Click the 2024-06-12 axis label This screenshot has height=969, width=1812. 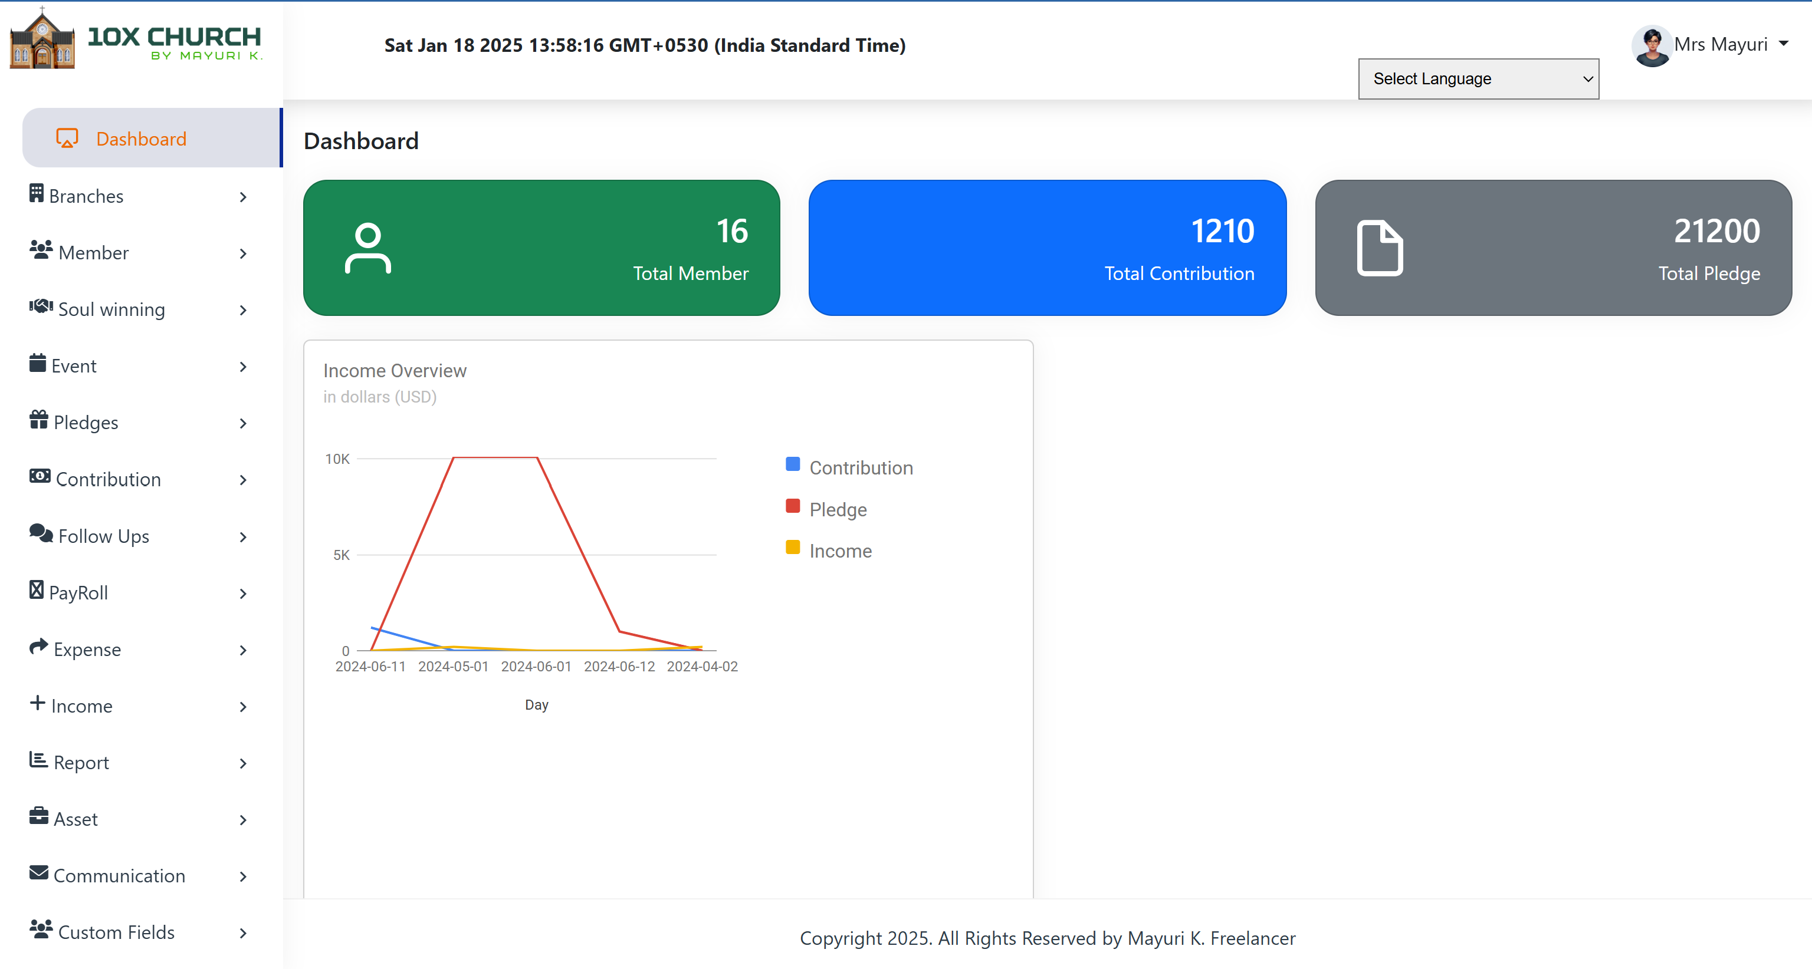(x=619, y=666)
